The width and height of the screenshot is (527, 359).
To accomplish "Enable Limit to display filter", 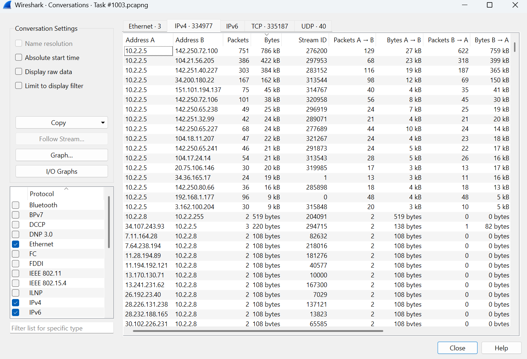I will [18, 86].
